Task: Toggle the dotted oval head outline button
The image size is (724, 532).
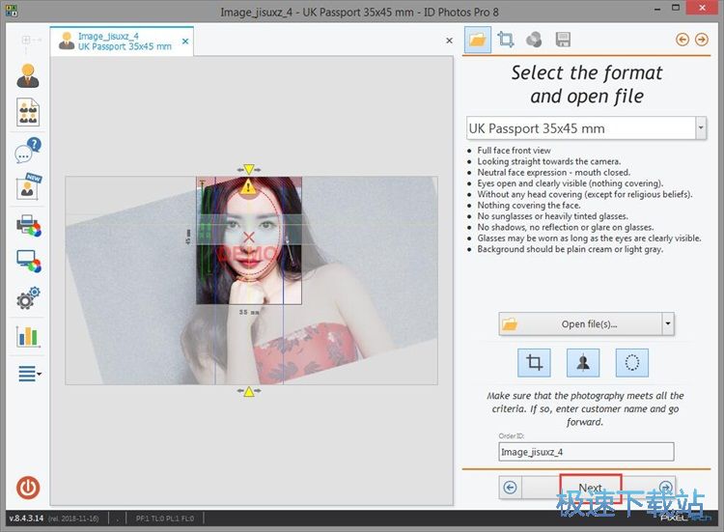Action: (x=631, y=363)
